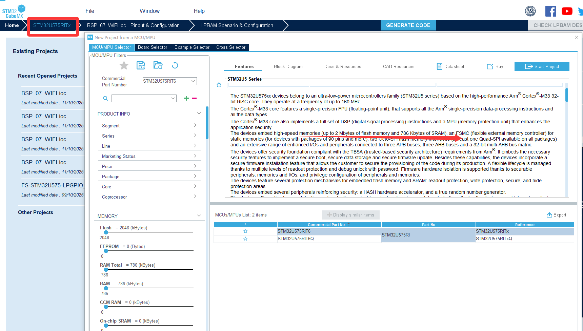
Task: Toggle favorite star for STM32U575RIT6 row
Action: click(x=245, y=231)
